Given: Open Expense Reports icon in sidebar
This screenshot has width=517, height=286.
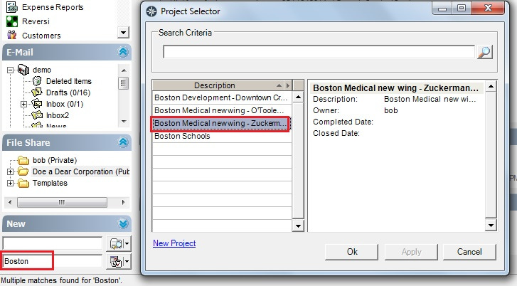Looking at the screenshot, I should (12, 7).
